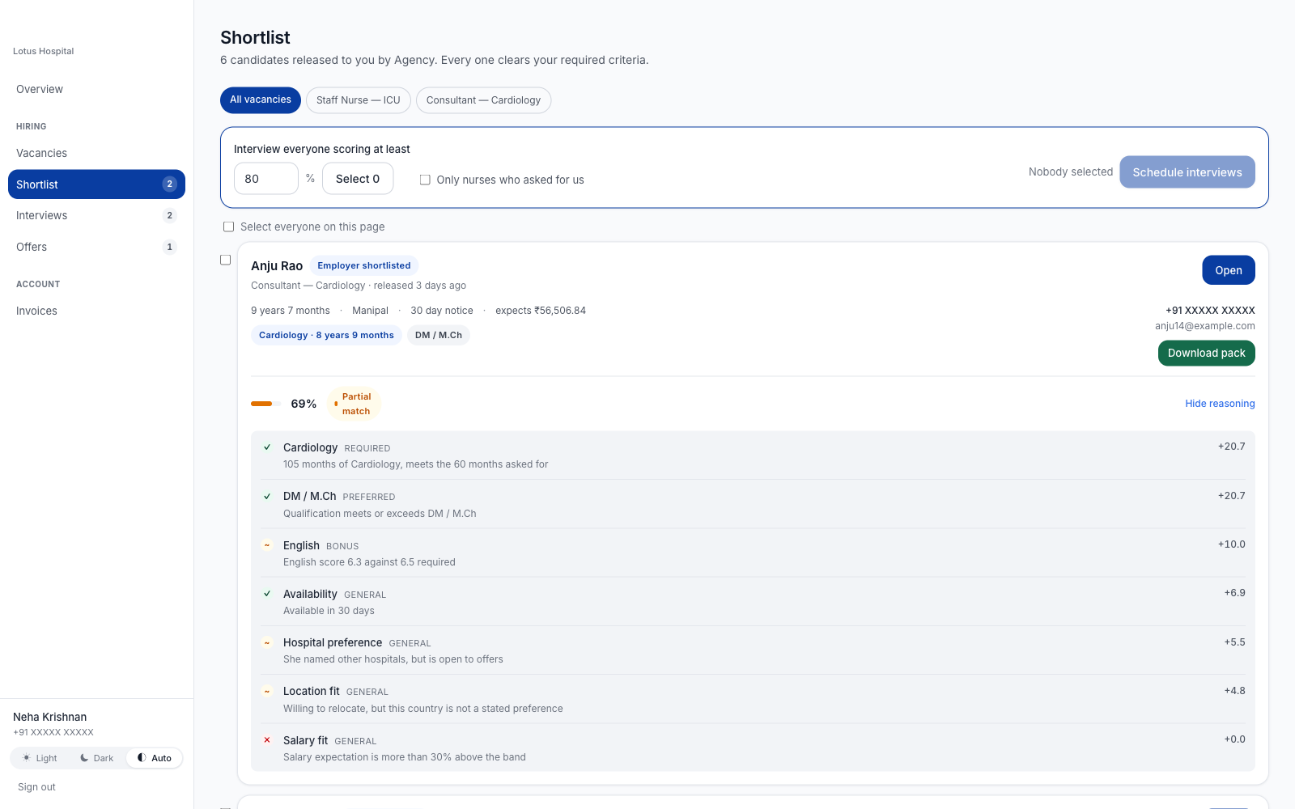The height and width of the screenshot is (809, 1295).
Task: Open the Interviews section
Action: [x=96, y=215]
